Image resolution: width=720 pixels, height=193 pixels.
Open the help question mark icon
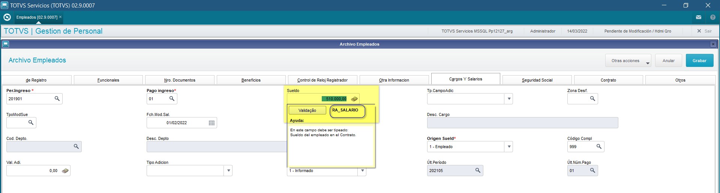click(712, 17)
